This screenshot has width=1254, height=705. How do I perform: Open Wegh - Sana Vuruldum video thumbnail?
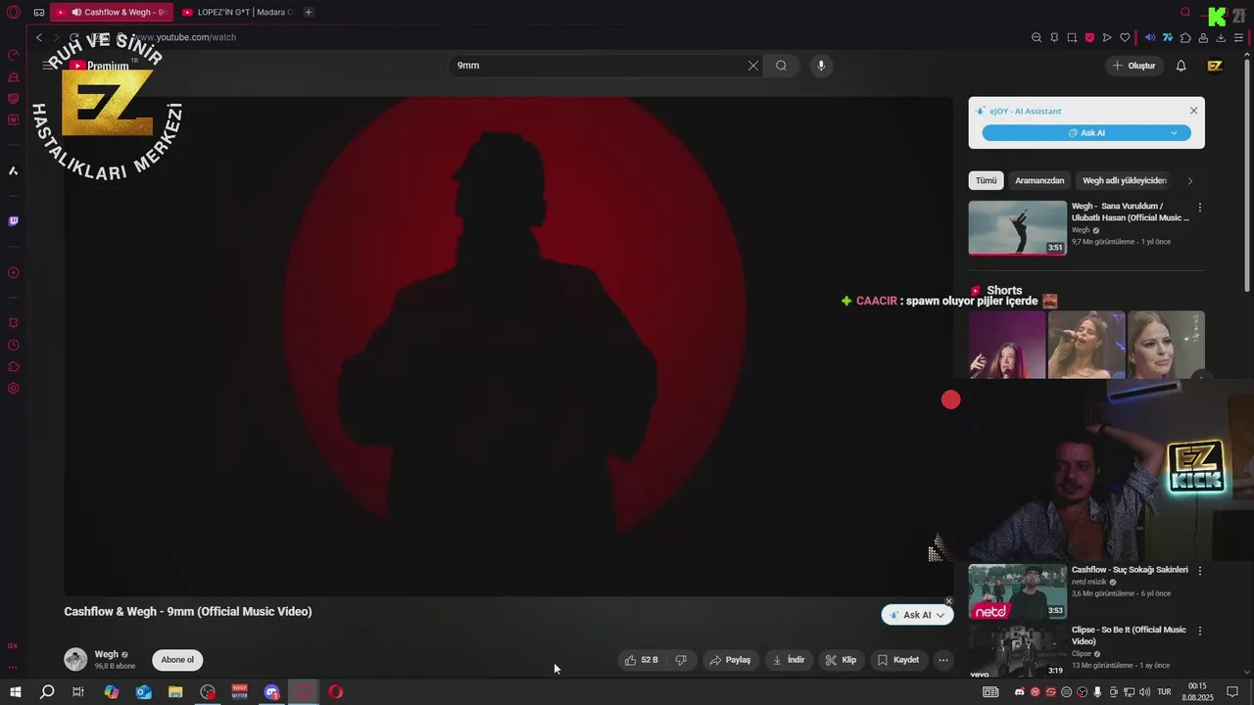1018,228
